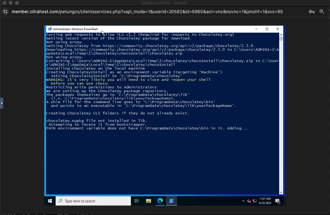Image resolution: width=330 pixels, height=215 pixels.
Task: Expand the noVNC side control panel handle
Action: 2,103
